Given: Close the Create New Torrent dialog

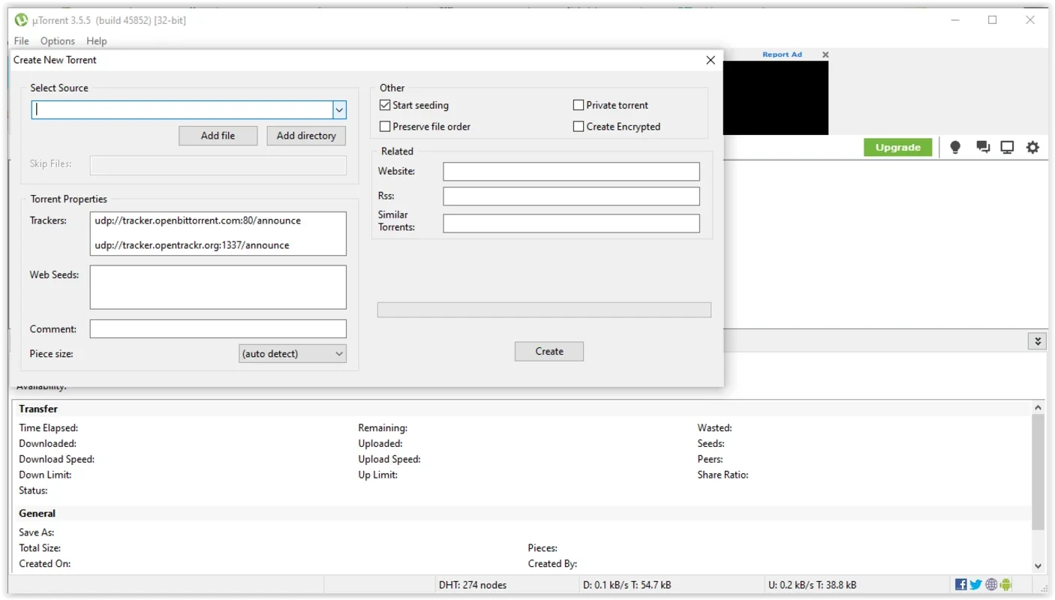Looking at the screenshot, I should (711, 60).
